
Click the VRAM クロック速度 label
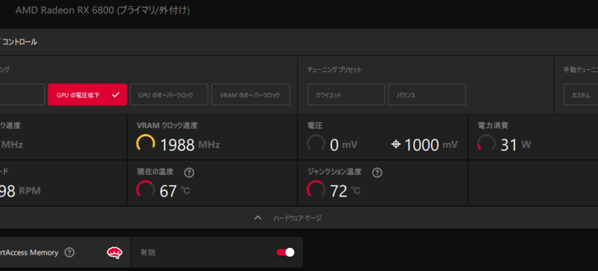click(167, 125)
